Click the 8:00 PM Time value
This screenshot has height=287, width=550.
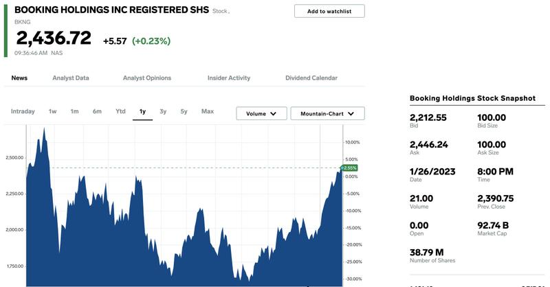point(495,172)
